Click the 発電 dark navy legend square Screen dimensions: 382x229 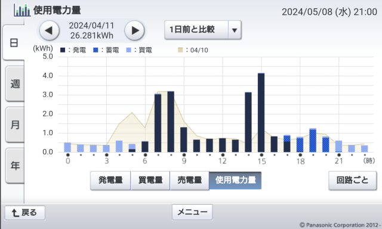pyautogui.click(x=63, y=50)
